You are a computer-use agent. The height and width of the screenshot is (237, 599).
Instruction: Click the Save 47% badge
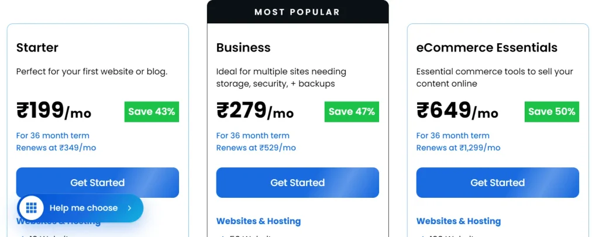tap(352, 112)
